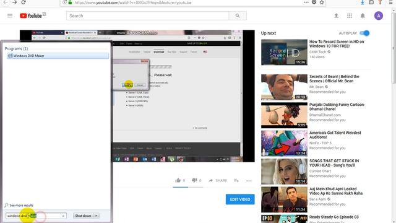Click the Mr. Bean channel name
The height and width of the screenshot is (223, 396).
coord(316,87)
